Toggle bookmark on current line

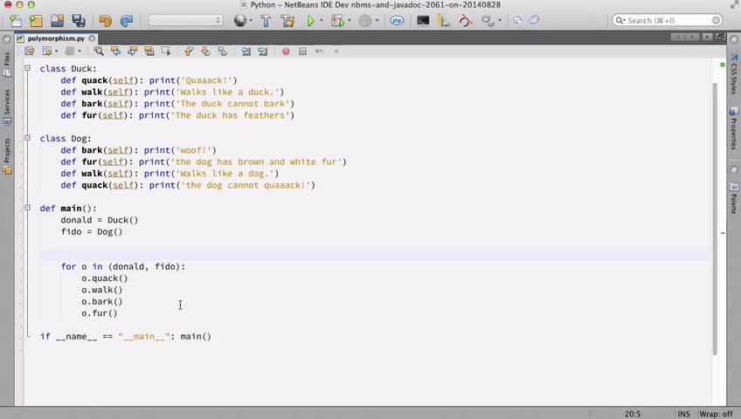223,51
